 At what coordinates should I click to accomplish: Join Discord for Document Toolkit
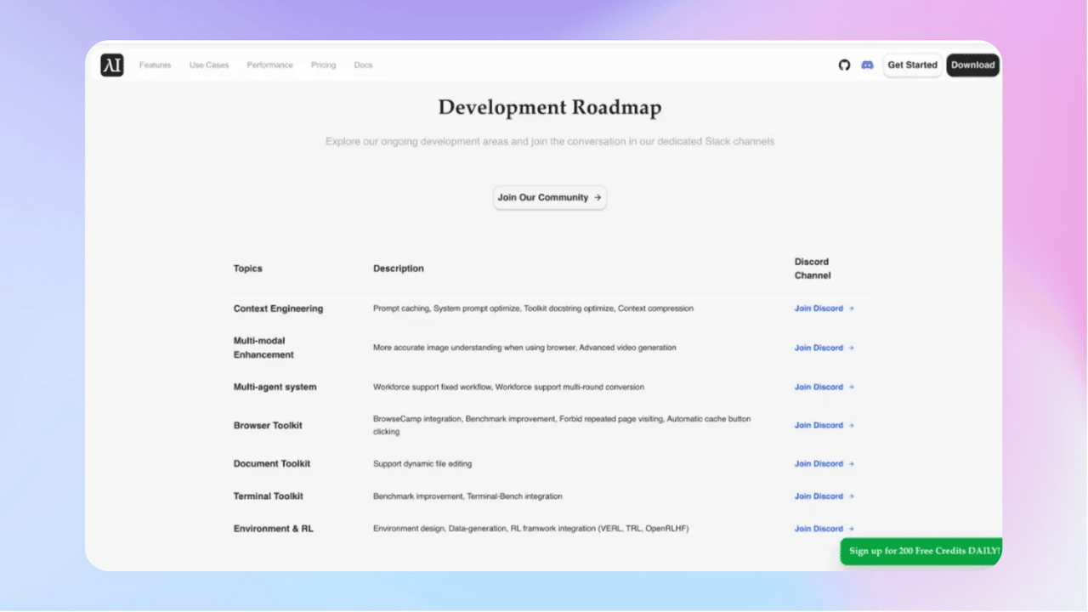824,464
